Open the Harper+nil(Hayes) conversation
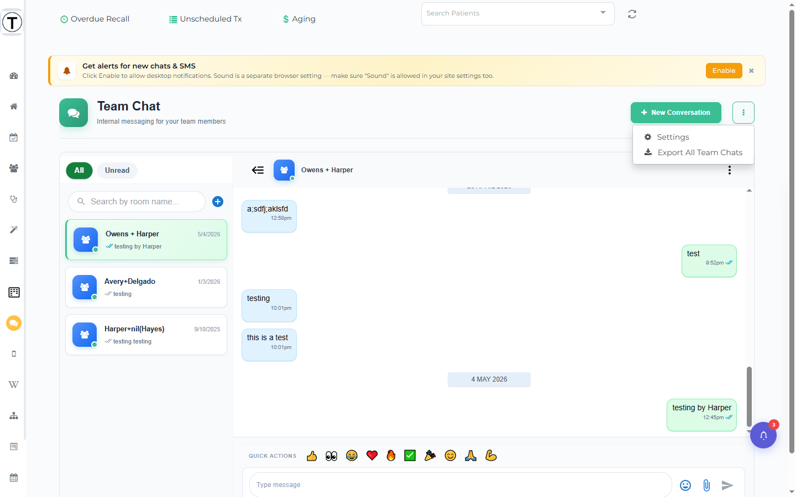The image size is (796, 497). tap(146, 335)
